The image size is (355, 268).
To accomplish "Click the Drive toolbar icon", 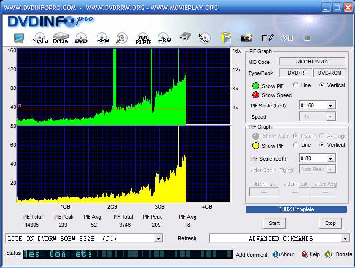I will 61,38.
